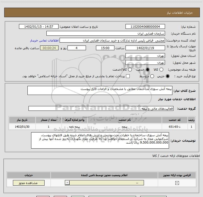Click the ردیف column header
Image resolution: width=203 pixels, height=197 pixels.
tap(191, 120)
